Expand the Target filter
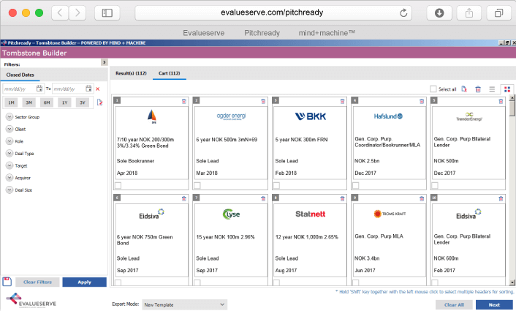The image size is (516, 311). 10,165
